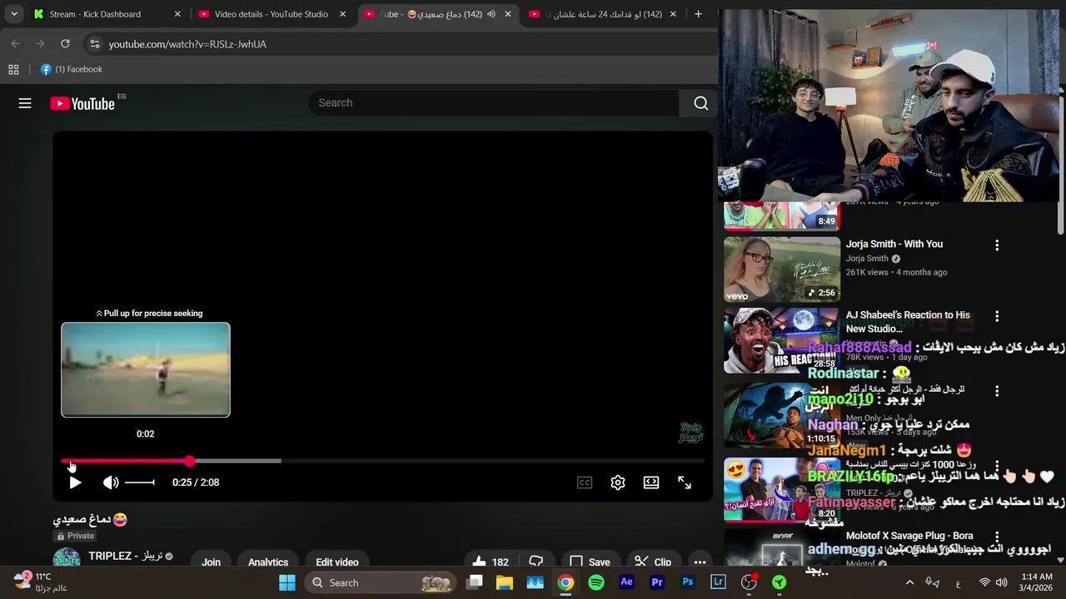This screenshot has height=599, width=1066.
Task: Go back to previous page
Action: [x=15, y=44]
